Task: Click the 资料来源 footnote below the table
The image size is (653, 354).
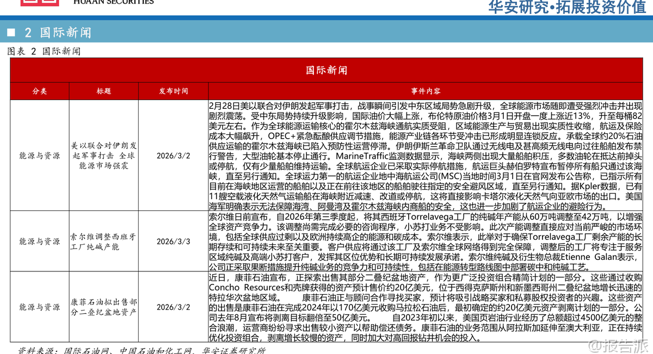Action: click(x=141, y=350)
